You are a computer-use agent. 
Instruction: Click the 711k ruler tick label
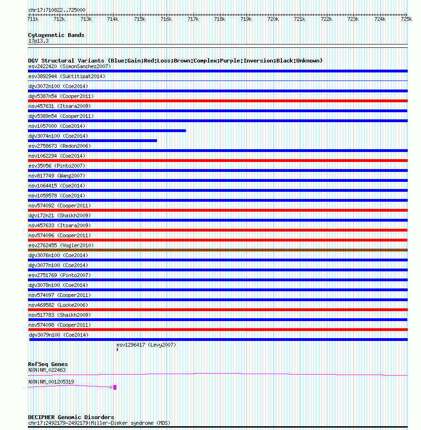(x=33, y=19)
